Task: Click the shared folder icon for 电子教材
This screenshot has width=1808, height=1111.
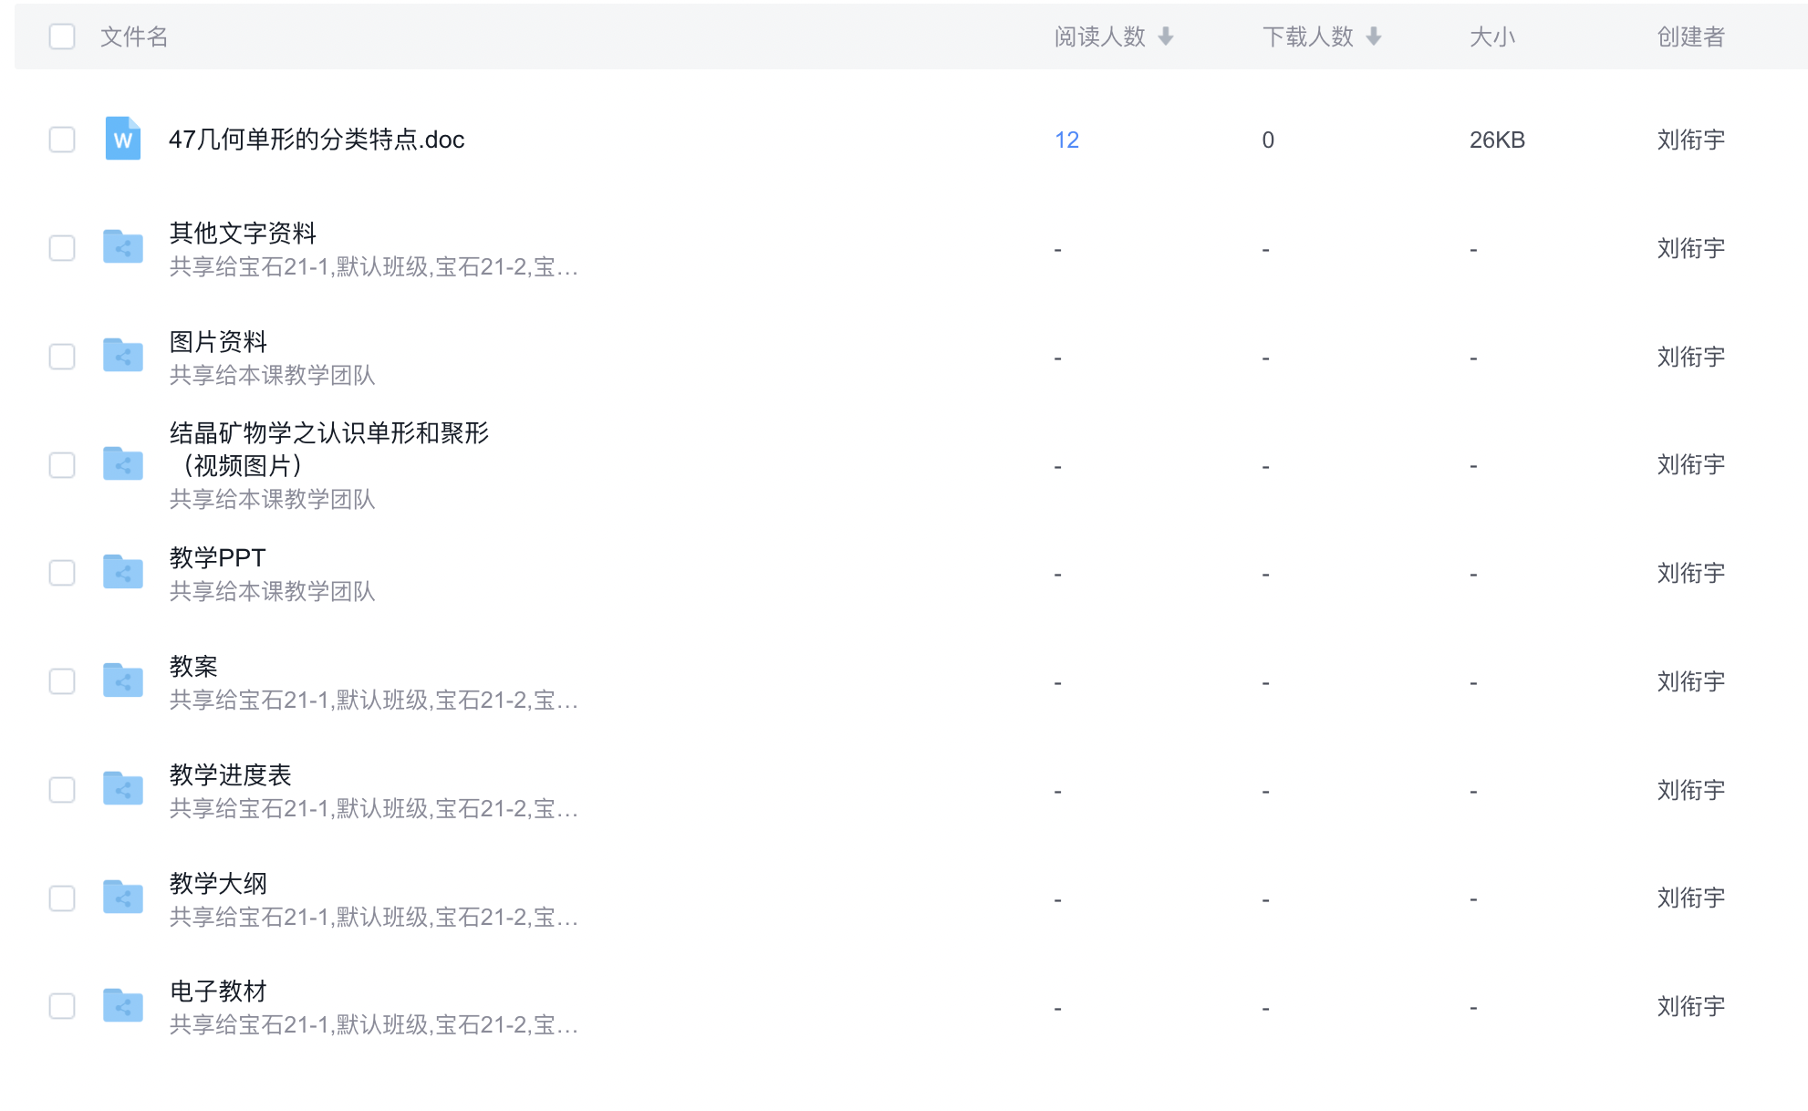Action: (123, 1006)
